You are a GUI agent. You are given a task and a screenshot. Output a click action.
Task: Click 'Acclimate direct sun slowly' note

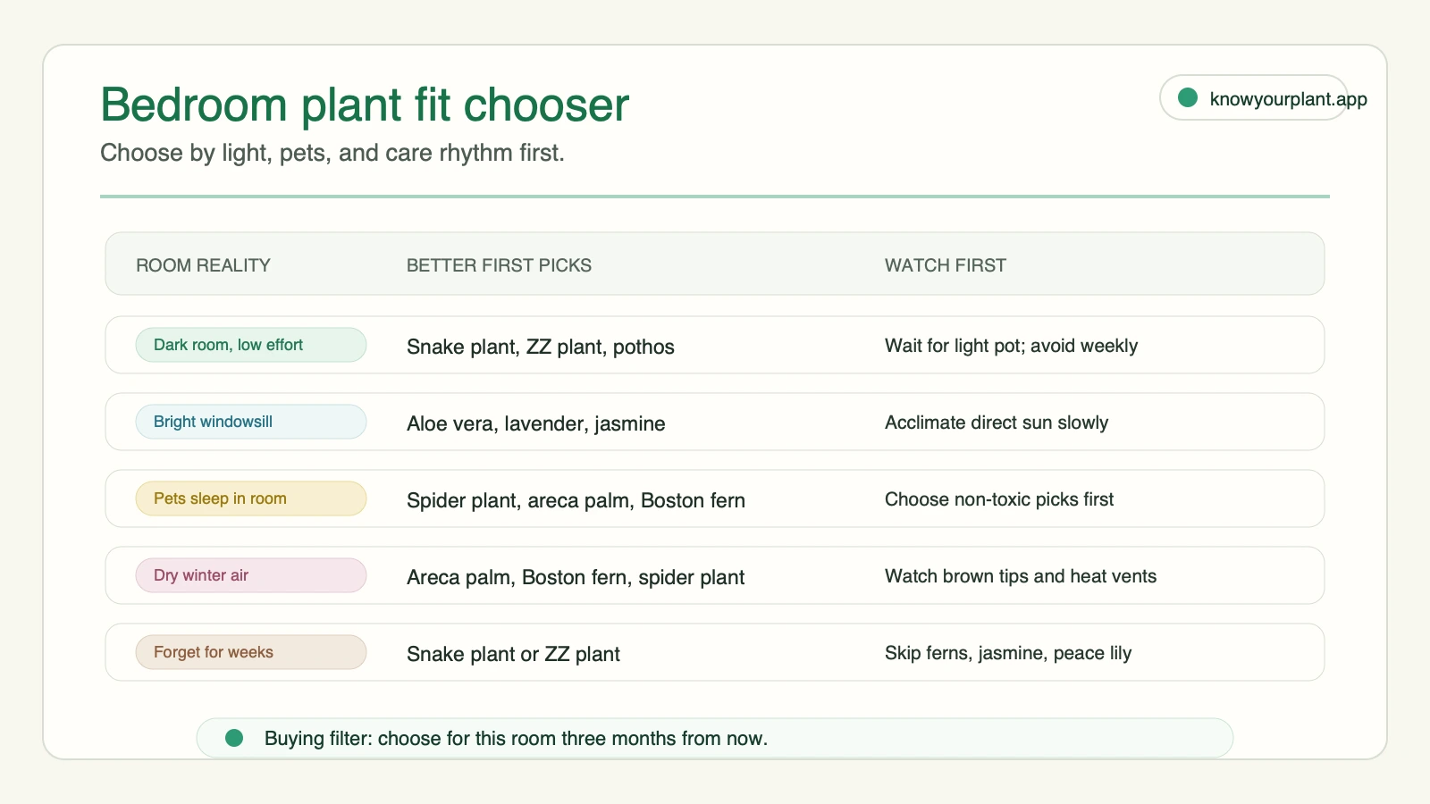(997, 423)
